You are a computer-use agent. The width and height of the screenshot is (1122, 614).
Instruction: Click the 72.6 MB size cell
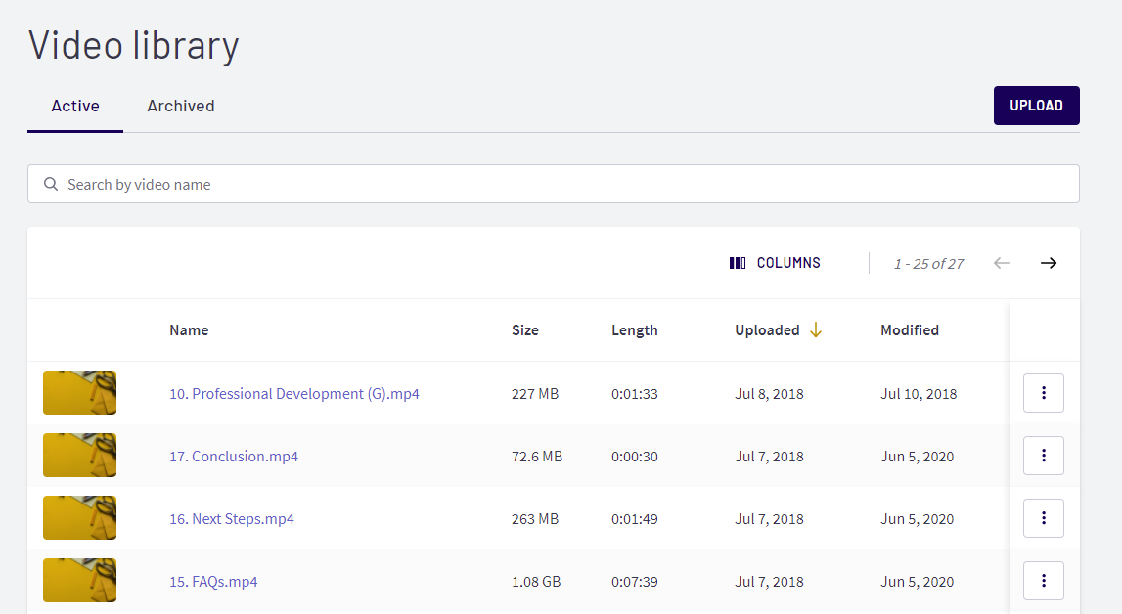pyautogui.click(x=537, y=456)
